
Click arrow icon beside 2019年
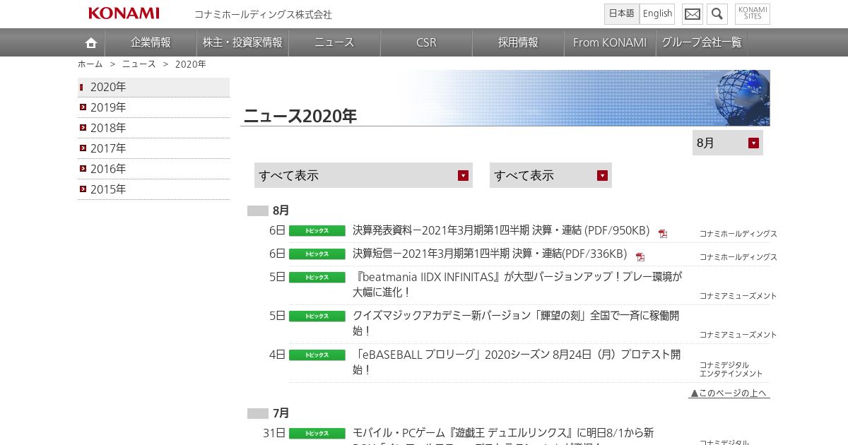(x=83, y=107)
